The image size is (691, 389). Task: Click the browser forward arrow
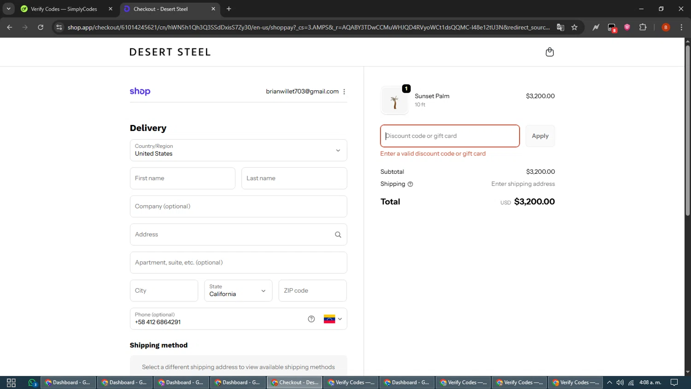tap(25, 27)
